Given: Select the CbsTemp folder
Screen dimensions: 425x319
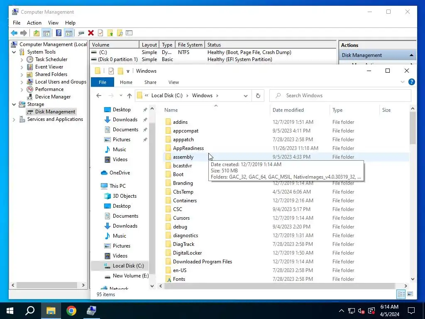Looking at the screenshot, I should [183, 192].
